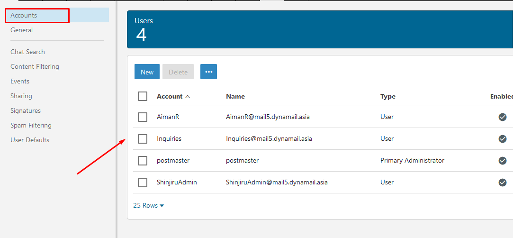Click the enabled checkmark icon for postmaster

pyautogui.click(x=503, y=160)
